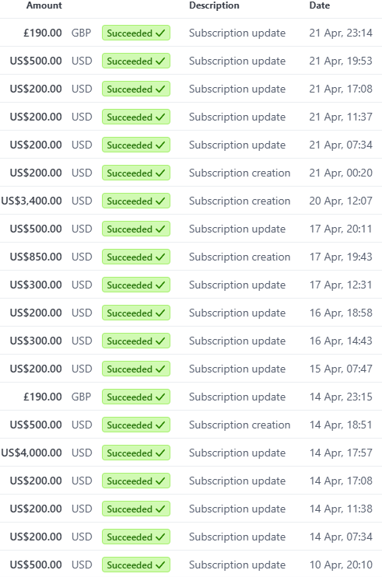The width and height of the screenshot is (382, 577).
Task: Click Succeeded badge on US$4,000.00 payment
Action: click(x=136, y=453)
